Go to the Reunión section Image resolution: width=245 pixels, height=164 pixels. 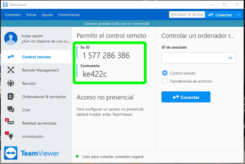click(x=36, y=83)
